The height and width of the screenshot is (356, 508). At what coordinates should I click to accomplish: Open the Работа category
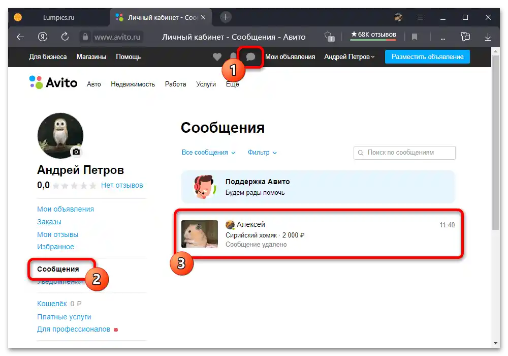pos(175,84)
